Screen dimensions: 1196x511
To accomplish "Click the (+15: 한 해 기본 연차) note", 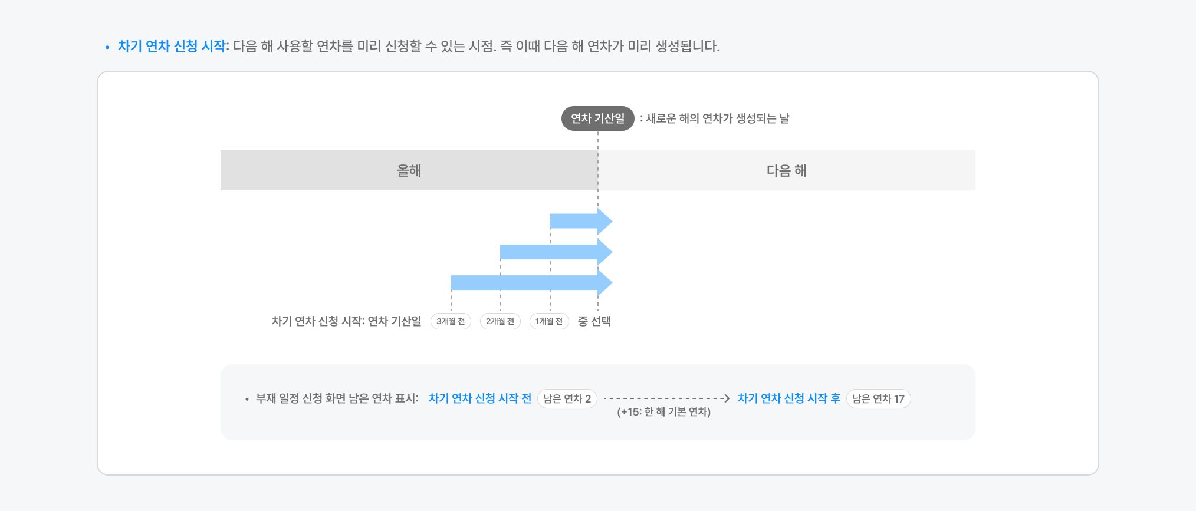I will [x=663, y=412].
